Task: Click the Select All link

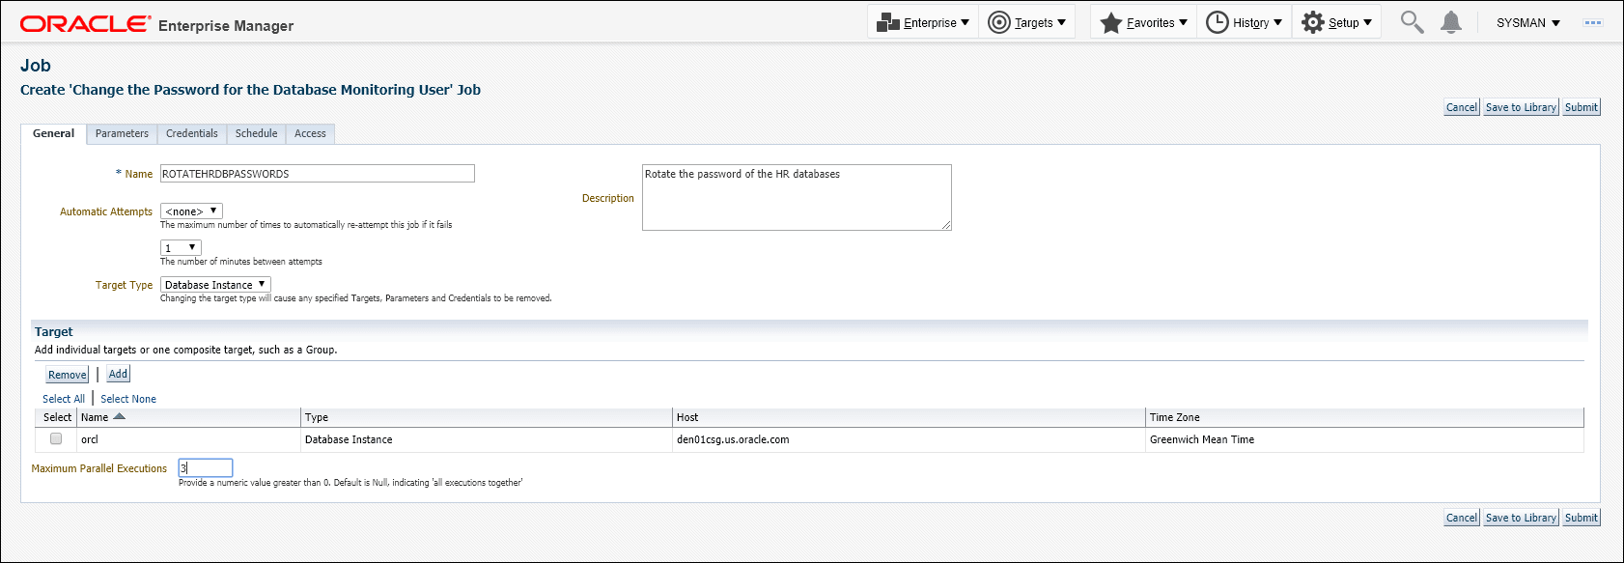Action: point(64,399)
